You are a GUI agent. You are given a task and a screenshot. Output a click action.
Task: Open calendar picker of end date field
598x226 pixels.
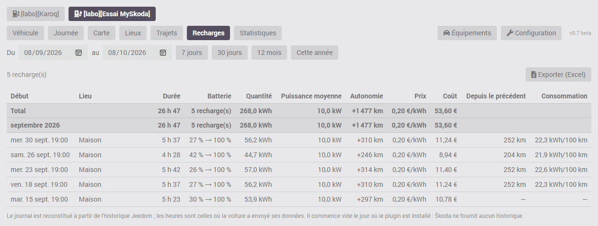point(163,53)
